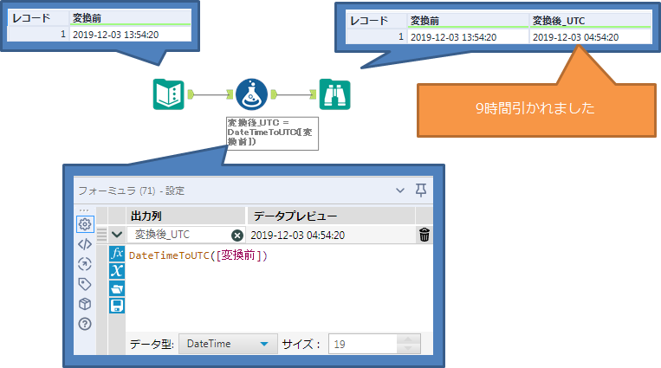Viewport: 661px width, 368px height.
Task: Click input anchor of Browse tool
Action: coord(313,94)
